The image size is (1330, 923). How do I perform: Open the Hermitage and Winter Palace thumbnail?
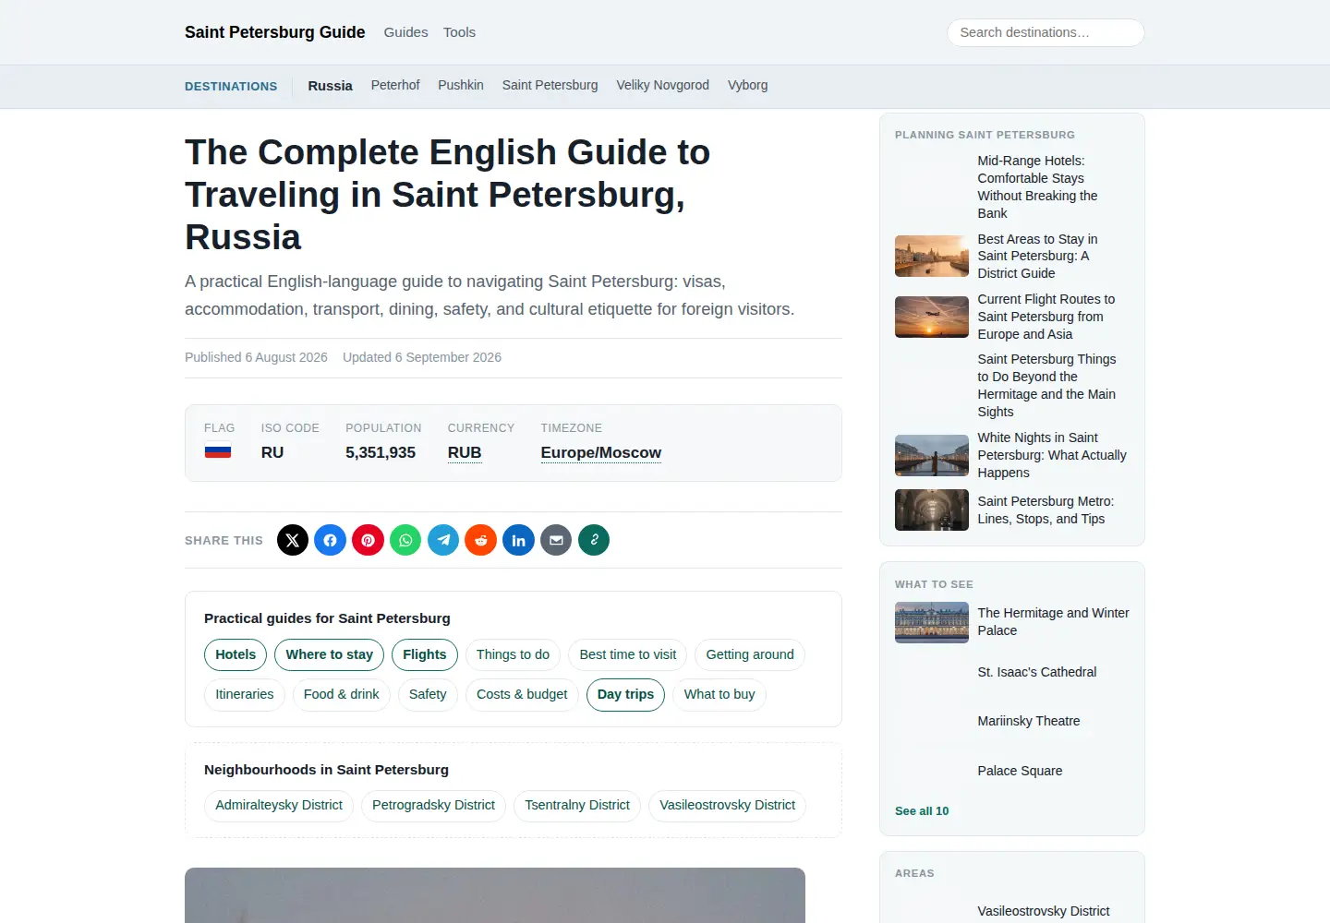(x=932, y=622)
